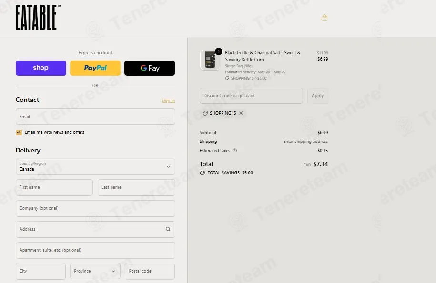Click the EATABLE logo

(38, 18)
